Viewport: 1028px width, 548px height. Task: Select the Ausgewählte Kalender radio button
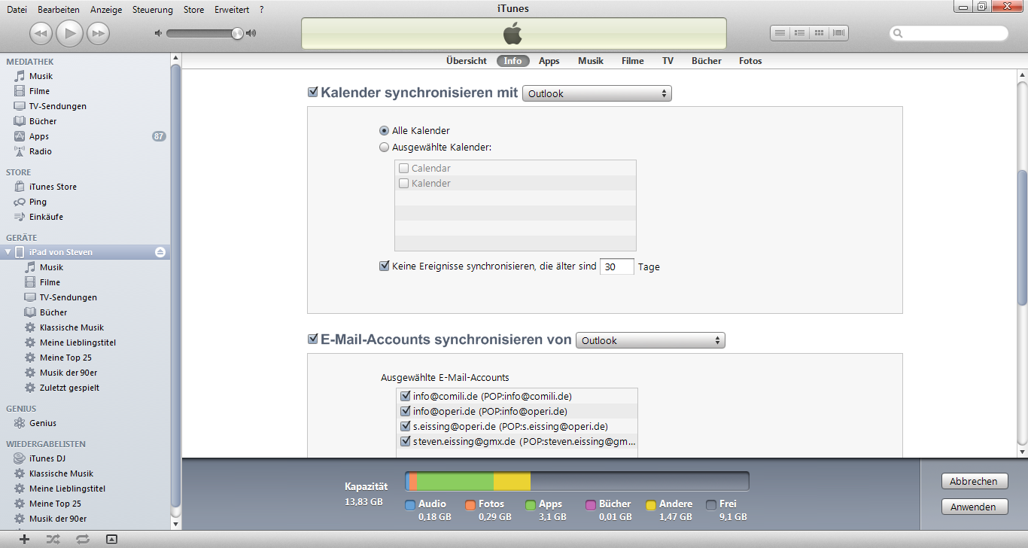[385, 148]
